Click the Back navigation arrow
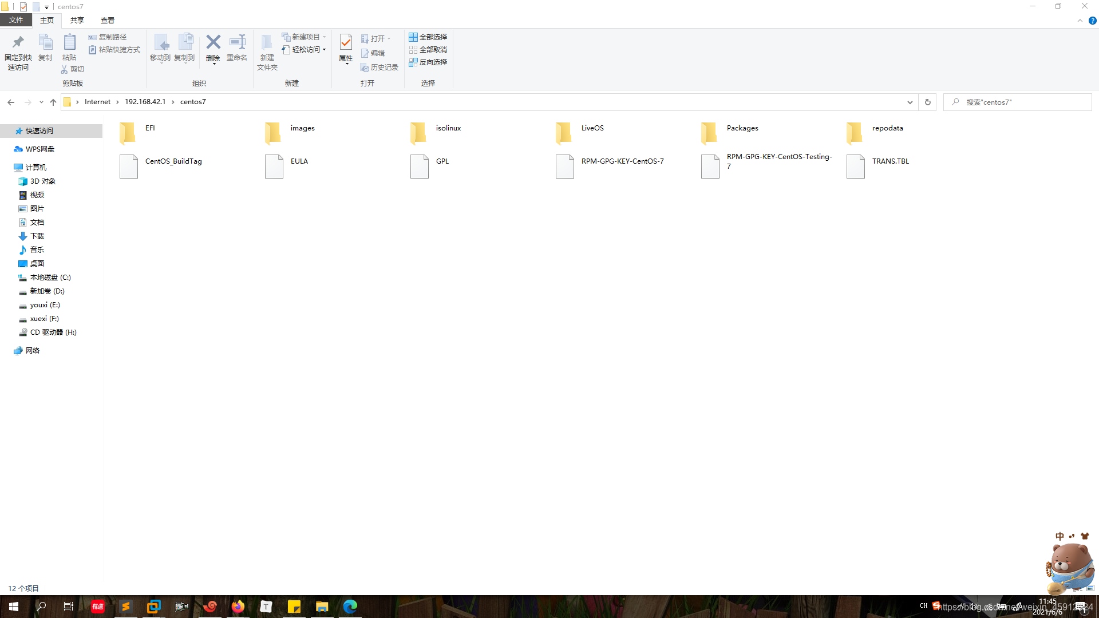The height and width of the screenshot is (618, 1099). click(x=11, y=102)
